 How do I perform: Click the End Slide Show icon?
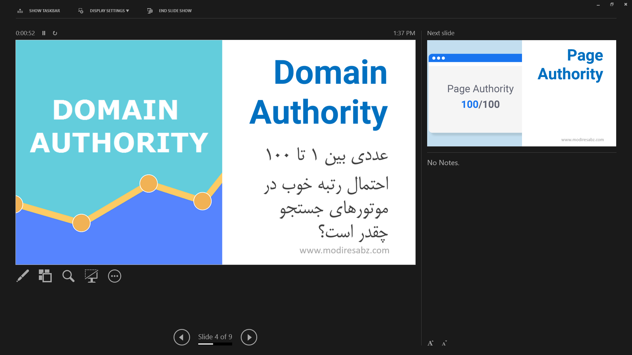pyautogui.click(x=150, y=11)
